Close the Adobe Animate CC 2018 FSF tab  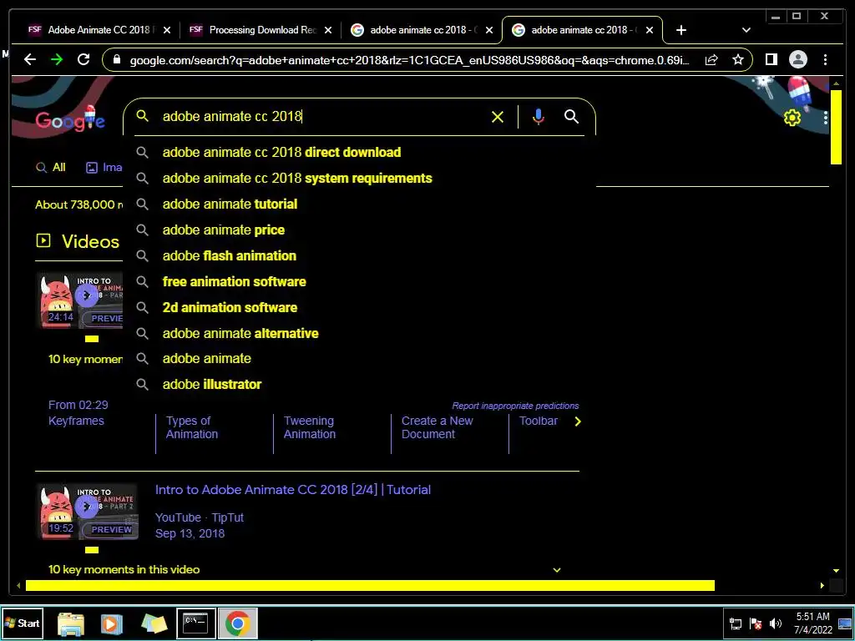[x=167, y=30]
